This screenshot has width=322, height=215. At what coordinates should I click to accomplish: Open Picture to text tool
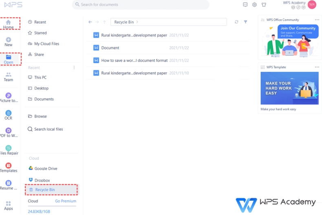pyautogui.click(x=8, y=97)
